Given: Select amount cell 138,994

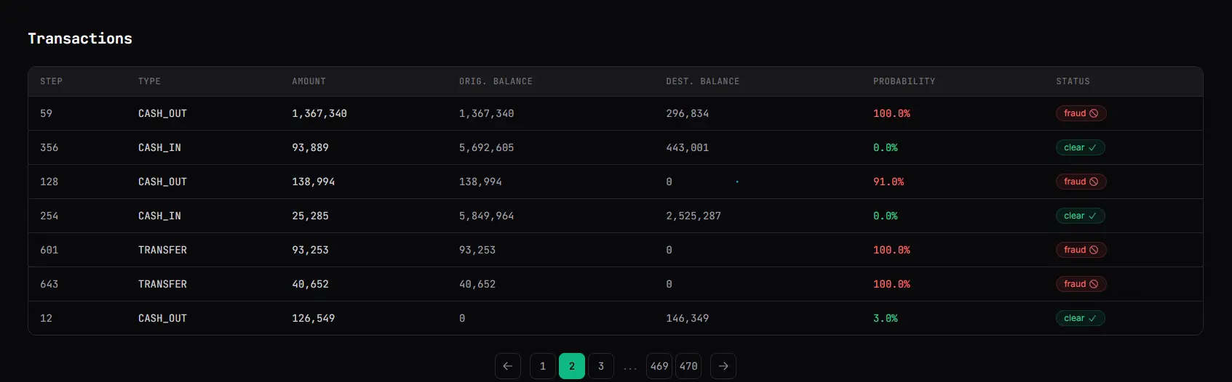Looking at the screenshot, I should pos(314,182).
